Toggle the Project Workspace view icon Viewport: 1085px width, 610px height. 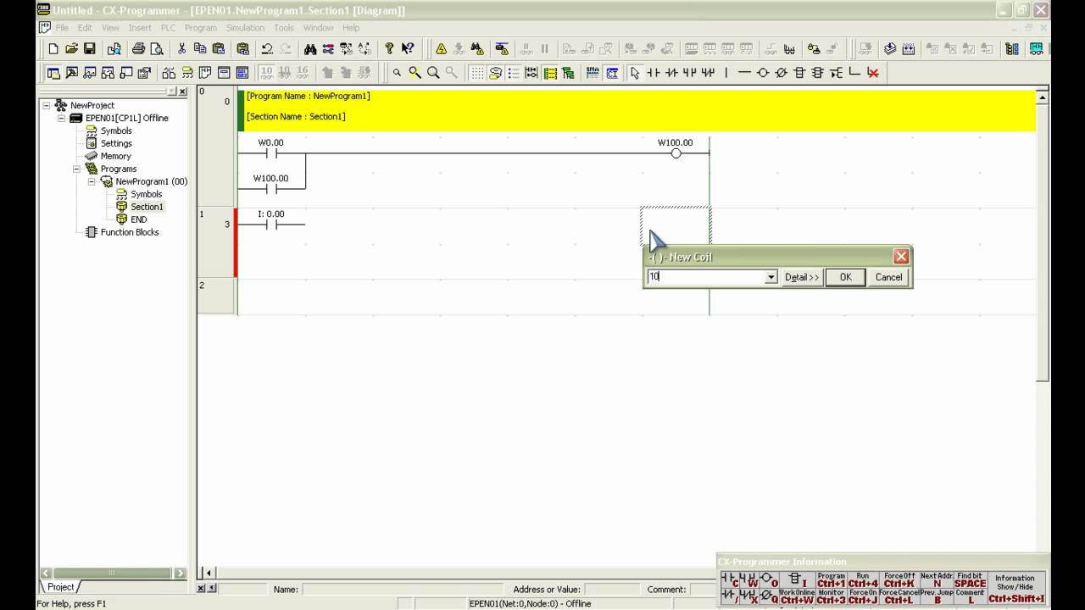coord(53,73)
